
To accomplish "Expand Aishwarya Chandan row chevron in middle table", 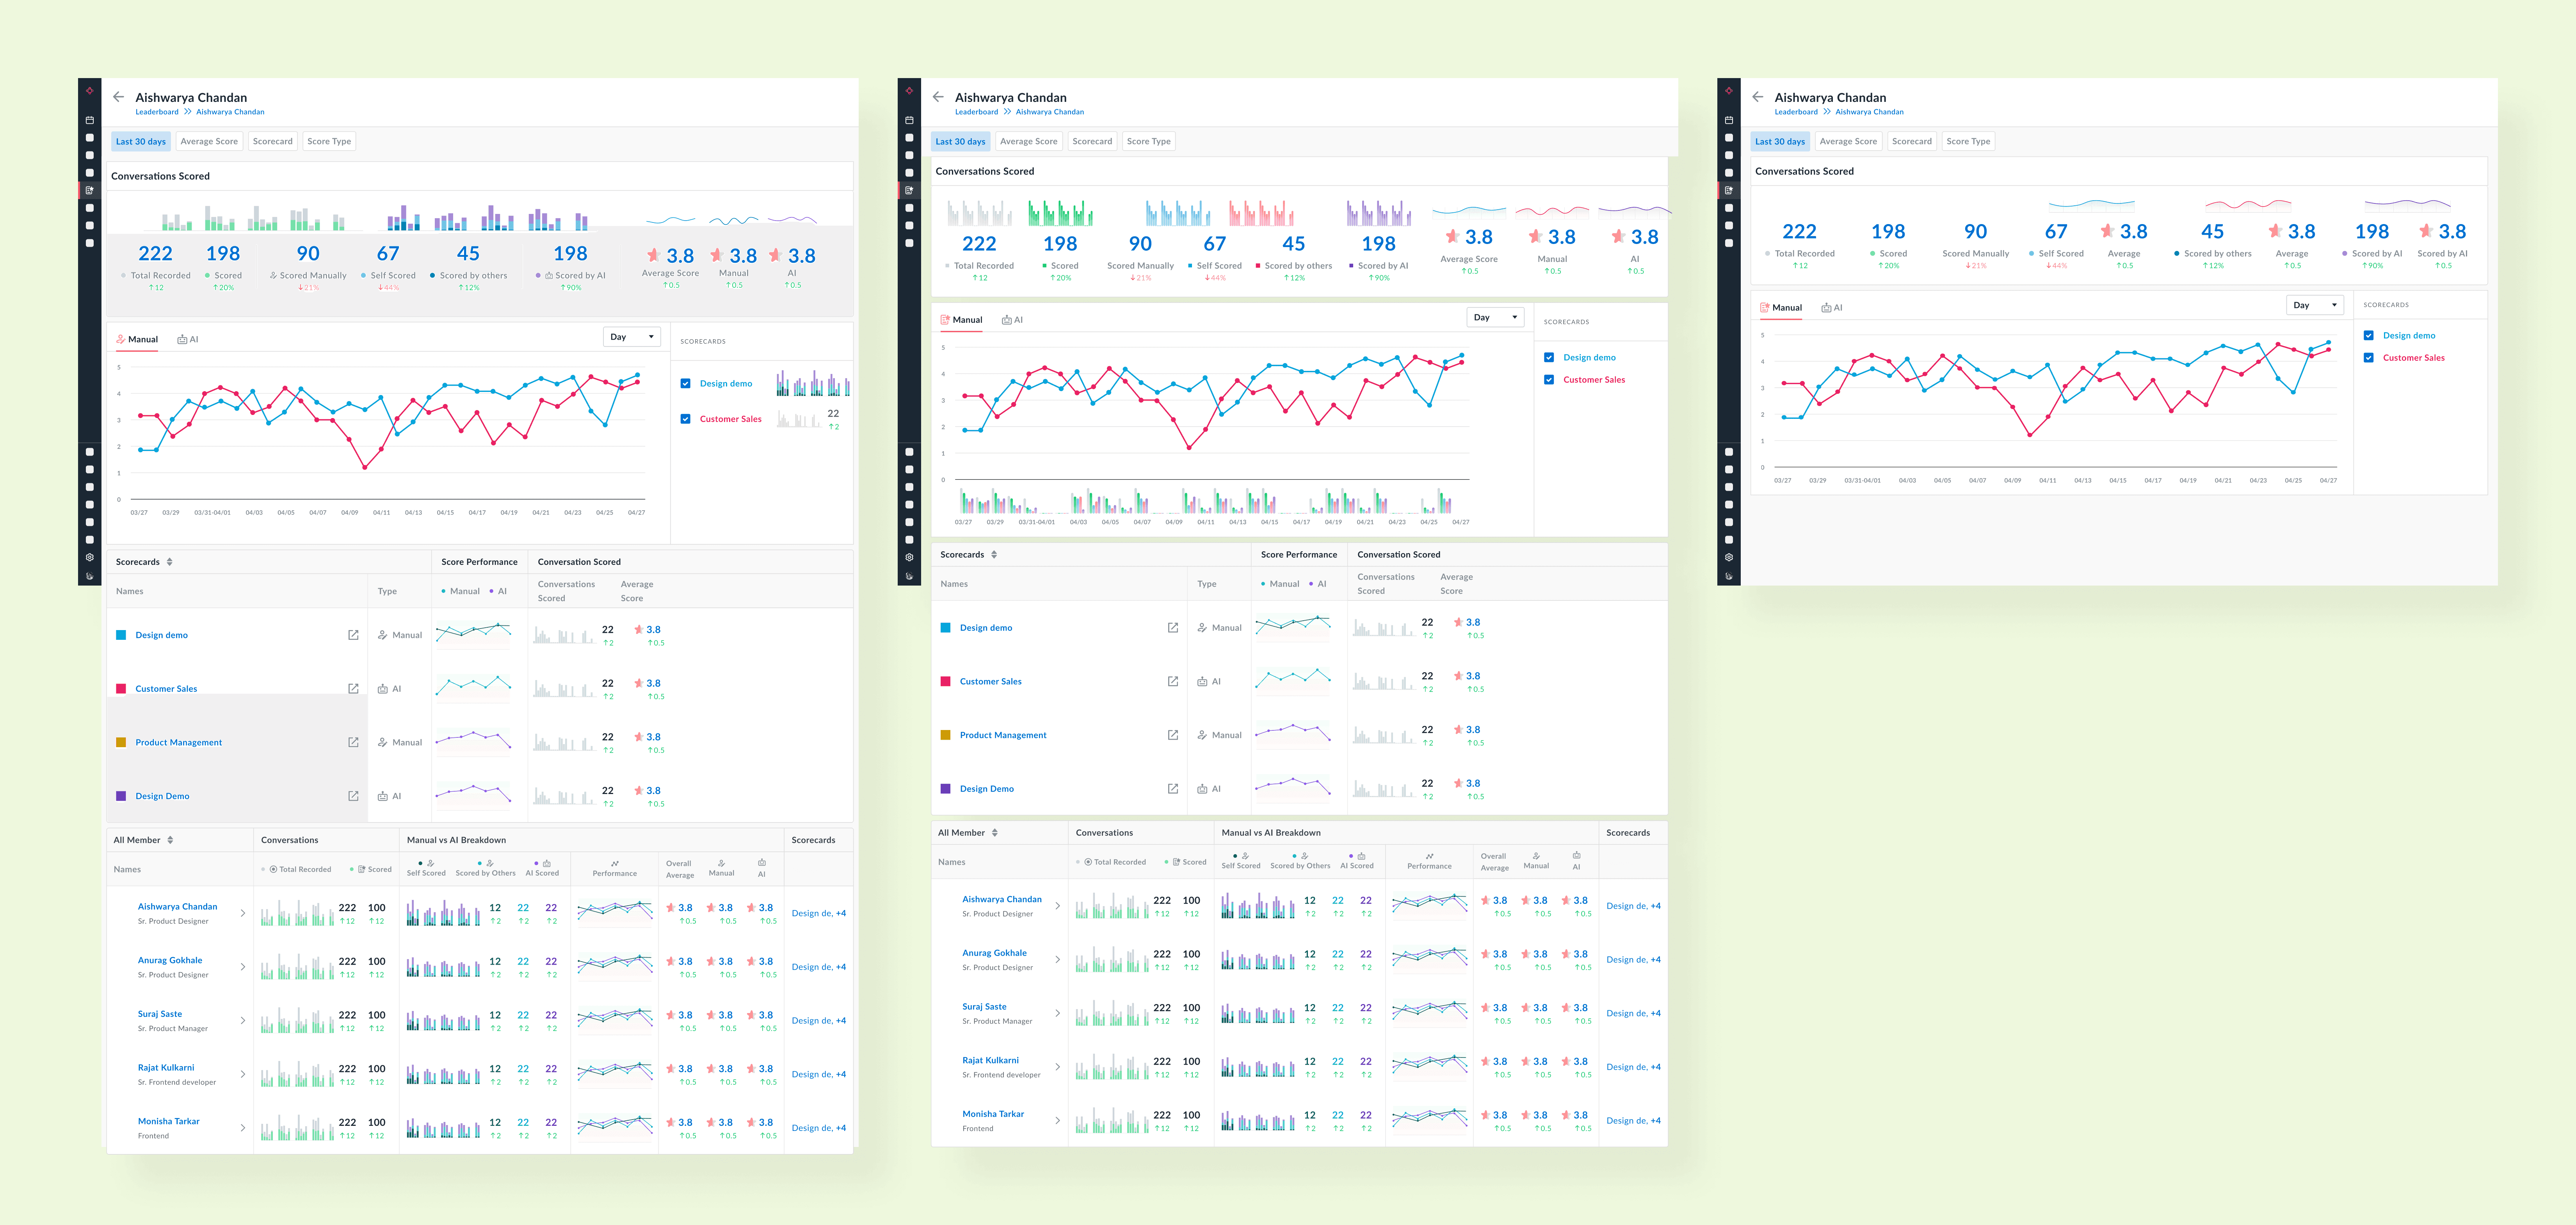I will click(x=1058, y=906).
